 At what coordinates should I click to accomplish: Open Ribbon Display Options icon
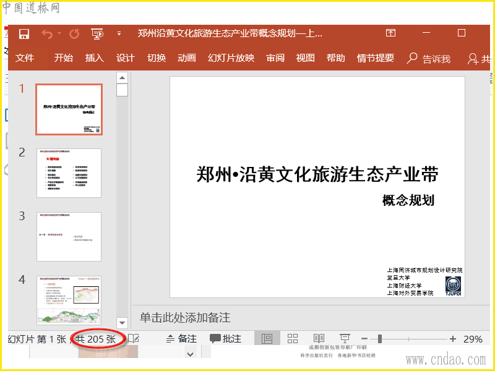pos(390,33)
